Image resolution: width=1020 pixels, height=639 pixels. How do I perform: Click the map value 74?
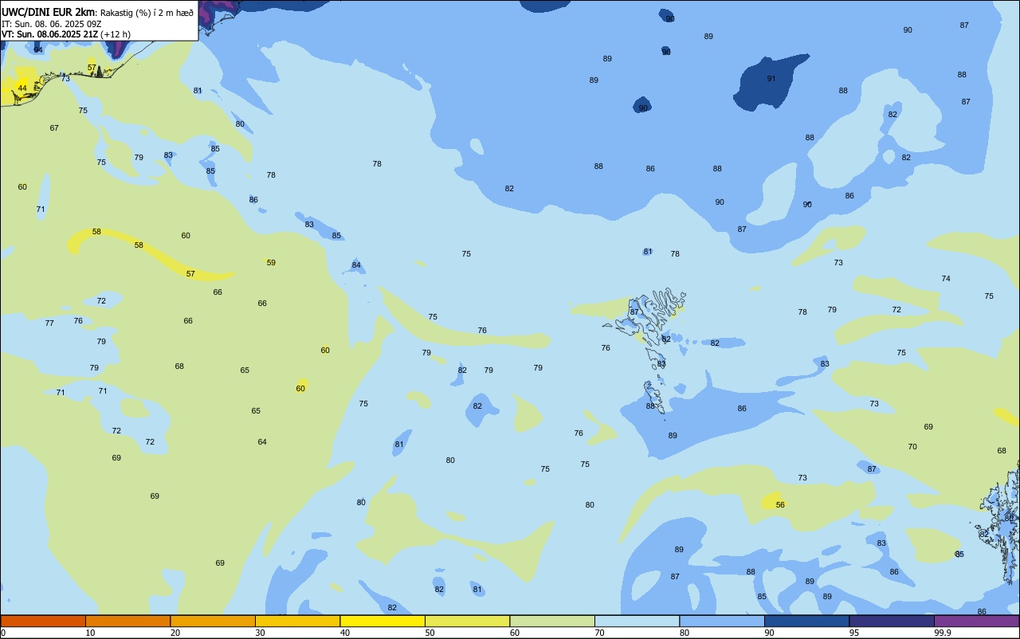[946, 278]
